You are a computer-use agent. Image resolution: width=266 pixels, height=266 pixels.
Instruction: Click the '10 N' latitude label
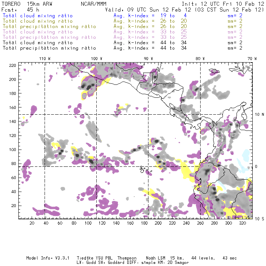click(x=260, y=115)
